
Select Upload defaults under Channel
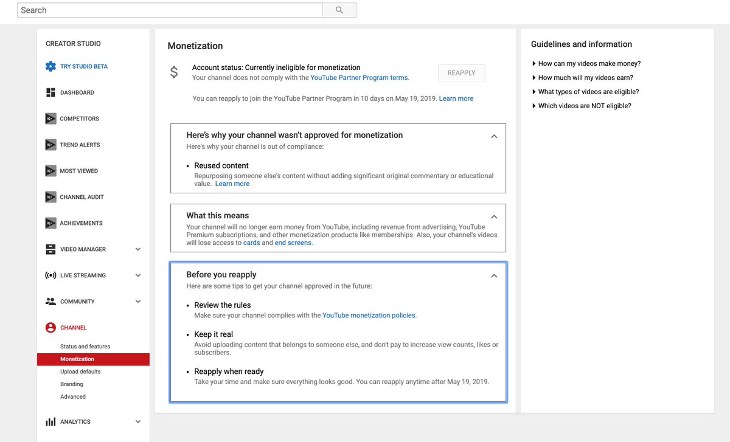tap(80, 371)
